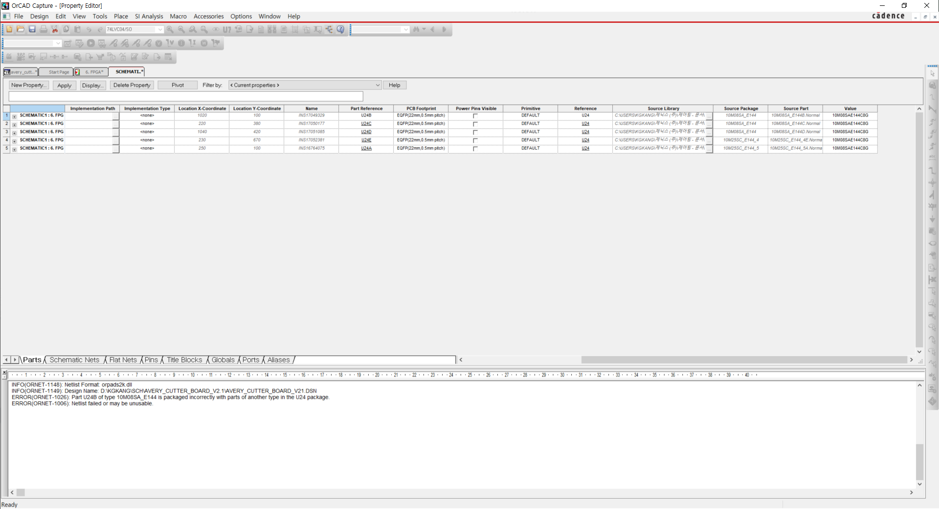The width and height of the screenshot is (939, 509).
Task: Open the Project Manager toolbar icon
Action: (329, 29)
